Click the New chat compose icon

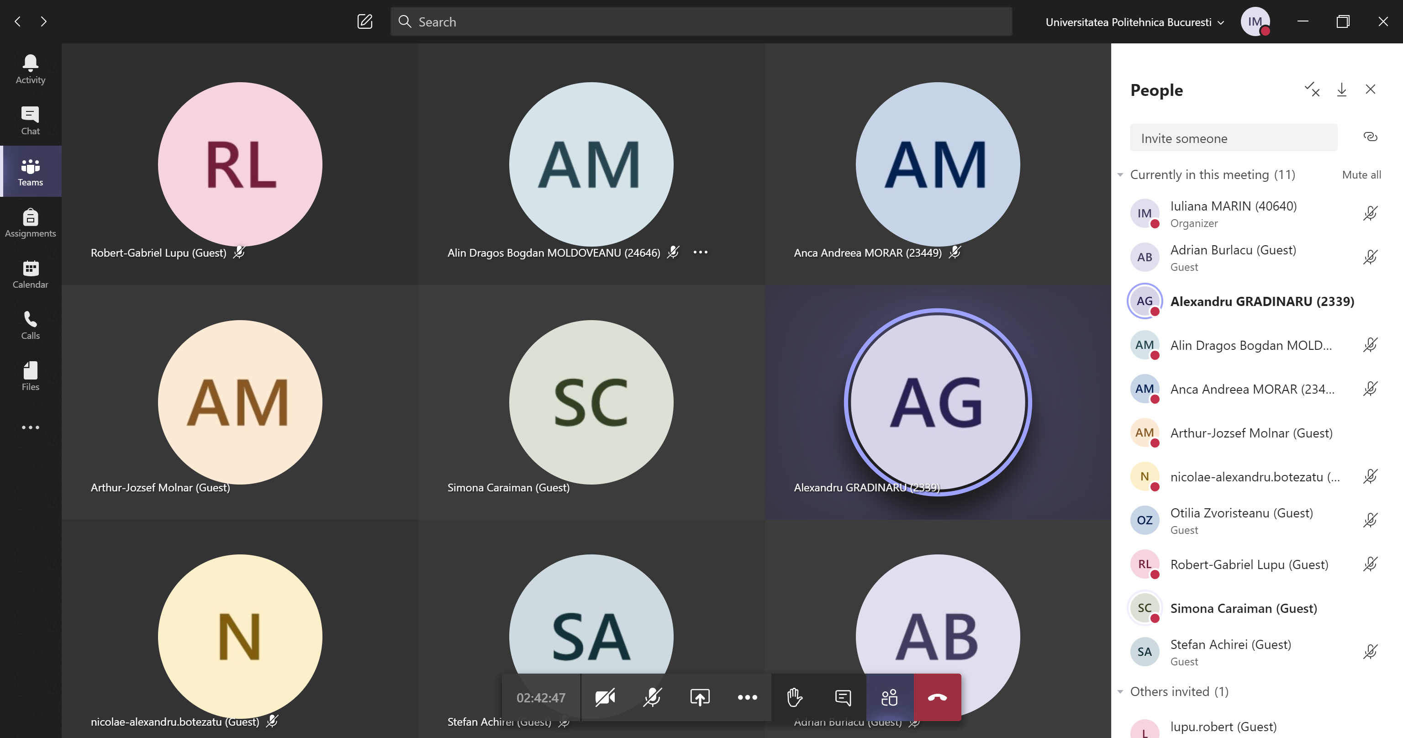(x=364, y=22)
